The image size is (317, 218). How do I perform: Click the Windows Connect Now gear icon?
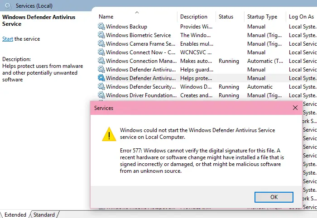(x=101, y=52)
